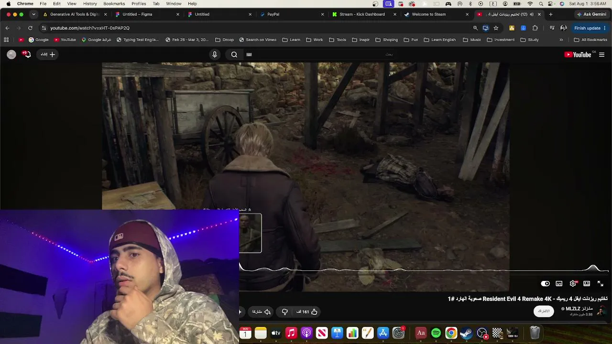This screenshot has width=612, height=344.
Task: Open the Dictionary app in the Dock
Action: [421, 333]
